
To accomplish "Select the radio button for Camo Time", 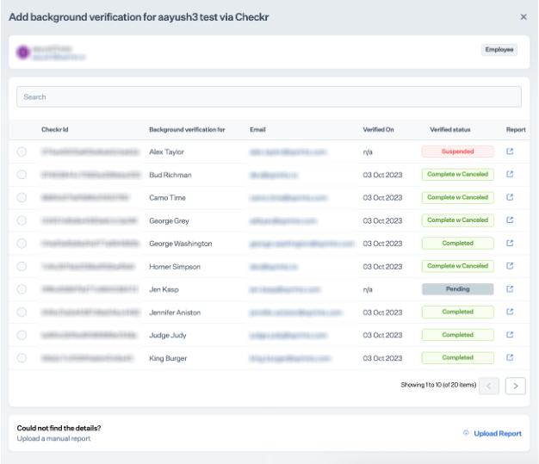I will 22,198.
